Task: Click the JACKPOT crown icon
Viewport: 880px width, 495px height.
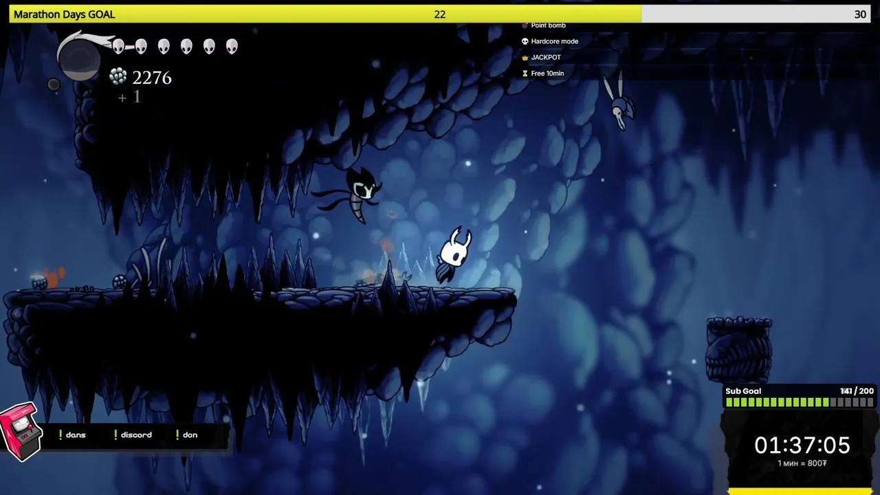Action: point(525,58)
